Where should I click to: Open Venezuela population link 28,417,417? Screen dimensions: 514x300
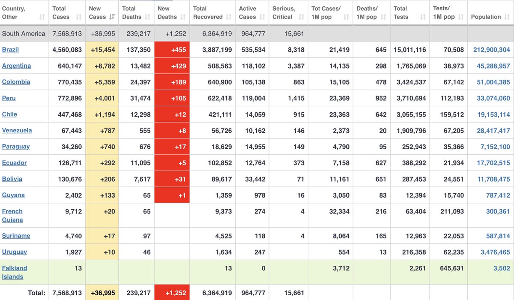493,130
